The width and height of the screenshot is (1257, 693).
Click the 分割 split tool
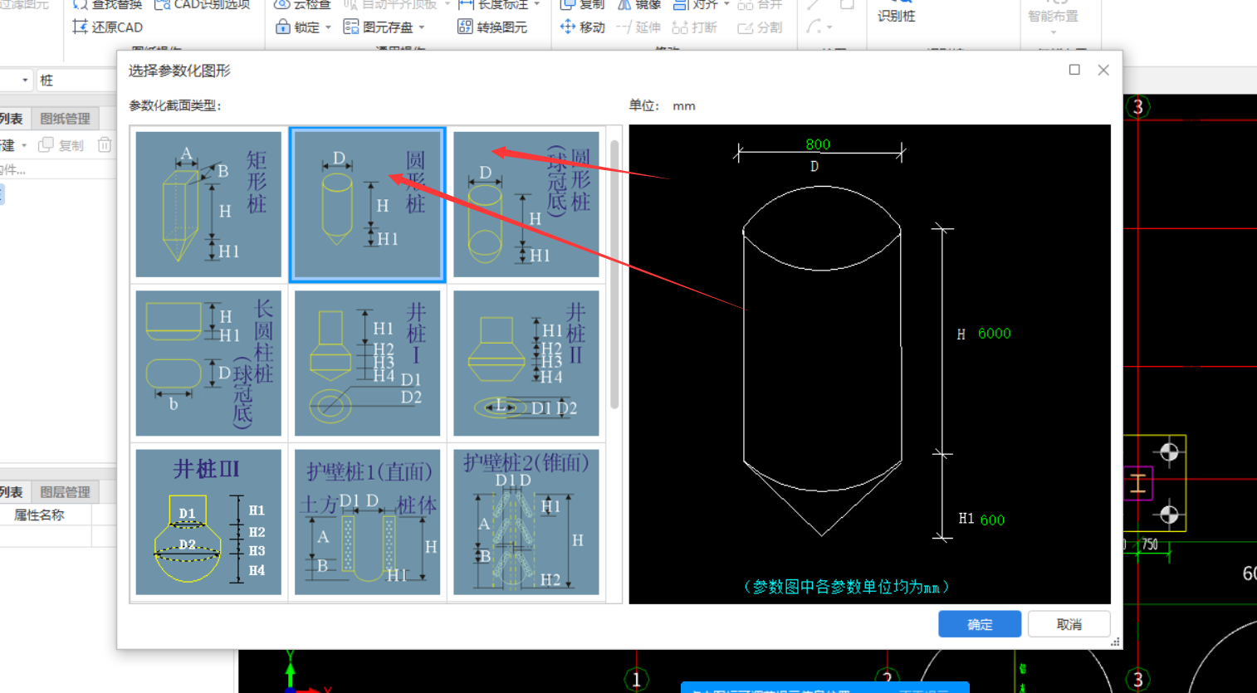point(760,27)
